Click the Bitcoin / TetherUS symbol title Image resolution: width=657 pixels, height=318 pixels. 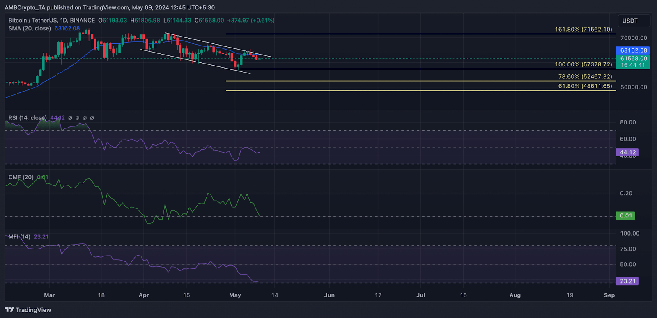click(51, 20)
